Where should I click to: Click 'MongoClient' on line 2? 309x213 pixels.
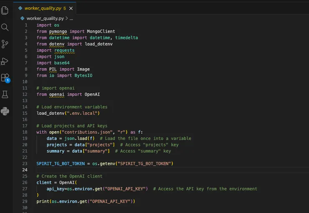pos(101,32)
